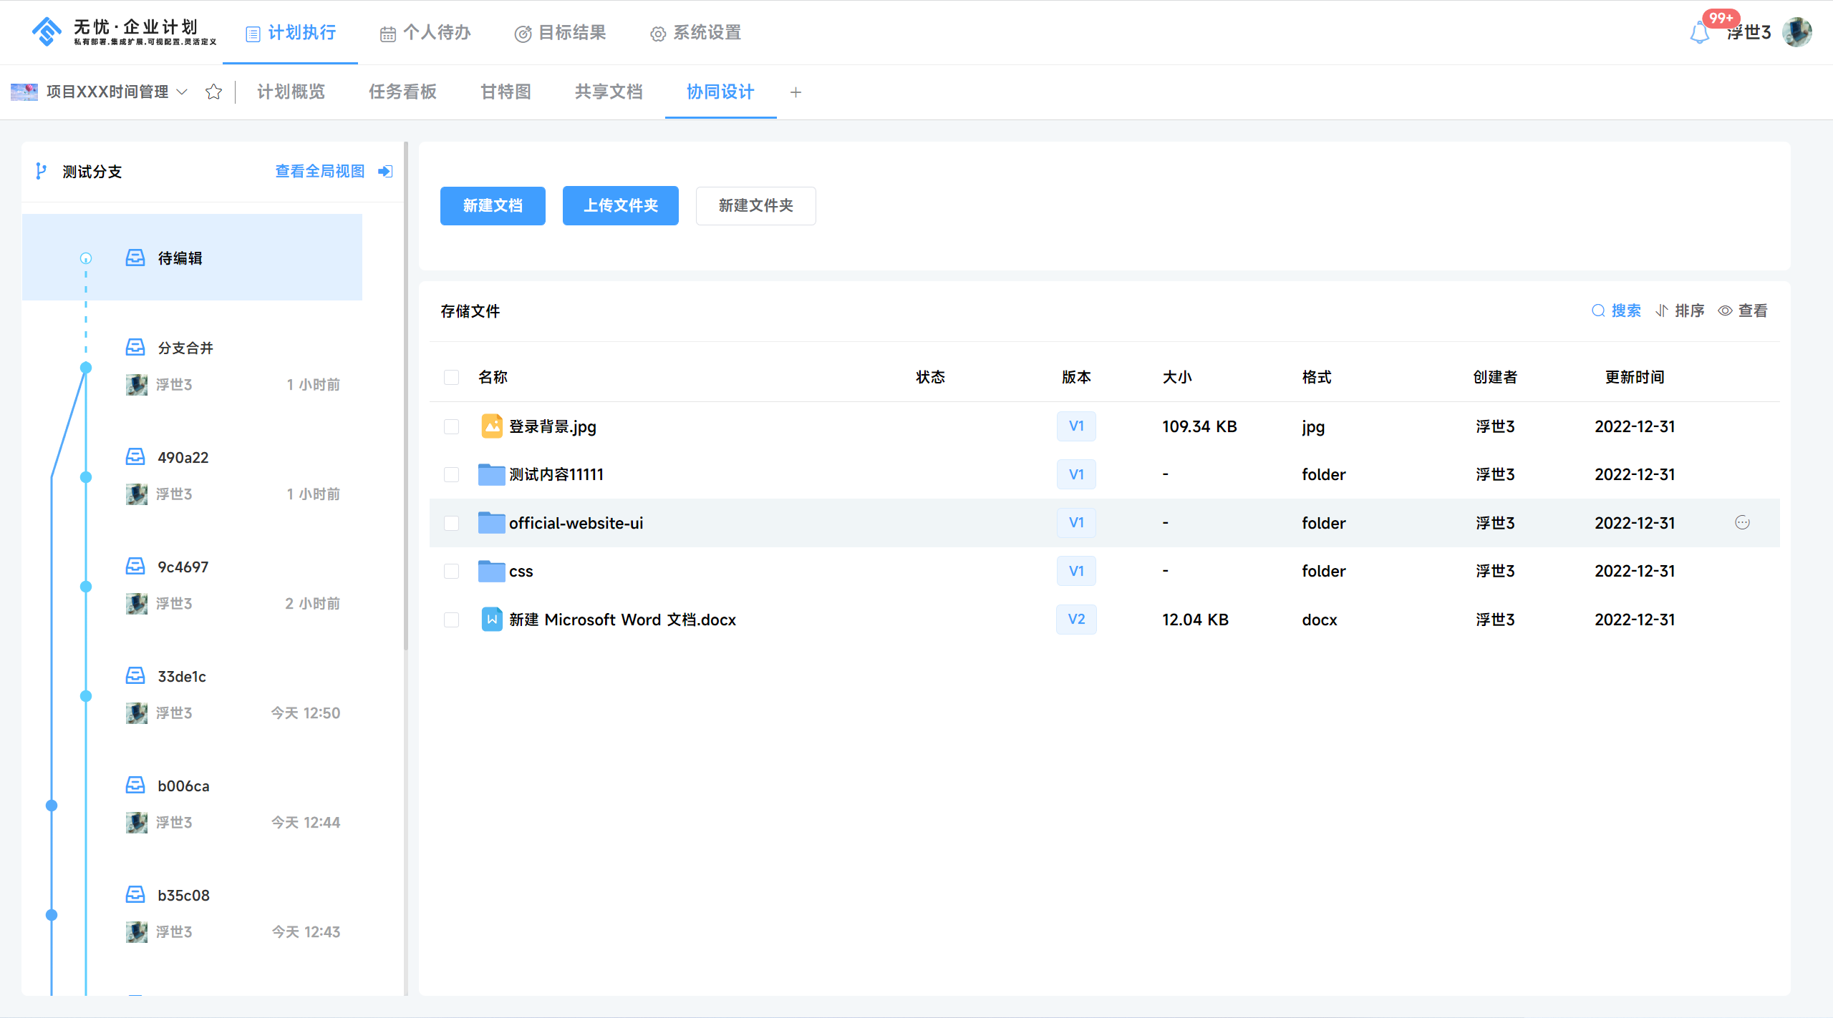The image size is (1833, 1018).
Task: Star the project with favorite icon
Action: pos(213,92)
